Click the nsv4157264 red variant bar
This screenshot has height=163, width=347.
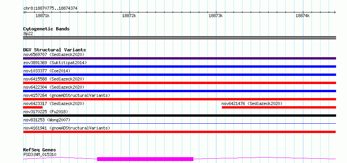pyautogui.click(x=179, y=99)
